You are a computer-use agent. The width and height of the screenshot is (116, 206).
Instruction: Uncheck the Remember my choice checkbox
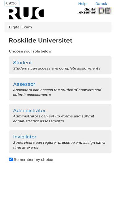click(11, 159)
